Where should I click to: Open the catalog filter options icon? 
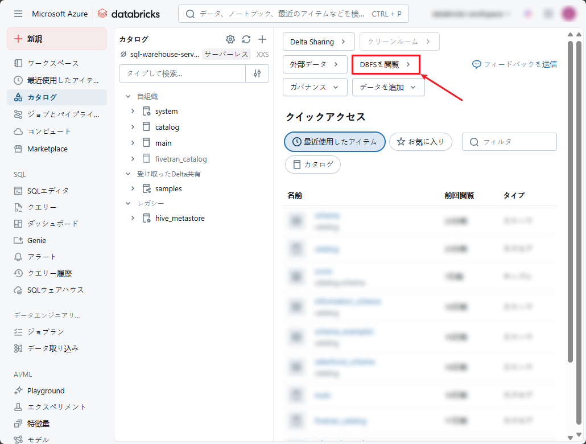coord(257,73)
